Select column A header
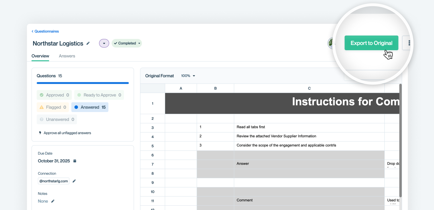434x210 pixels. click(181, 88)
